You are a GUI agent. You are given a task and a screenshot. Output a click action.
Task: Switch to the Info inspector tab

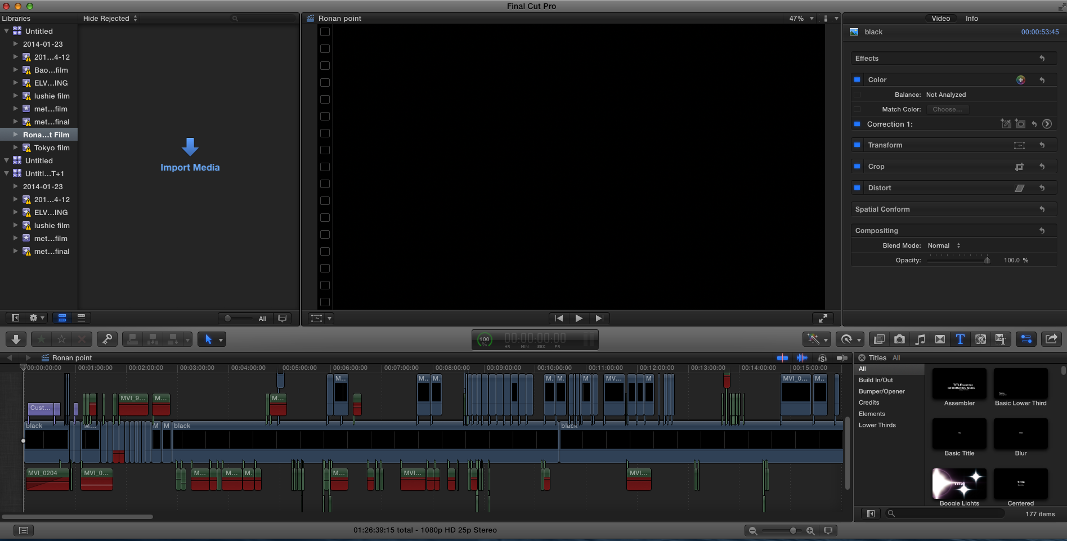(972, 18)
